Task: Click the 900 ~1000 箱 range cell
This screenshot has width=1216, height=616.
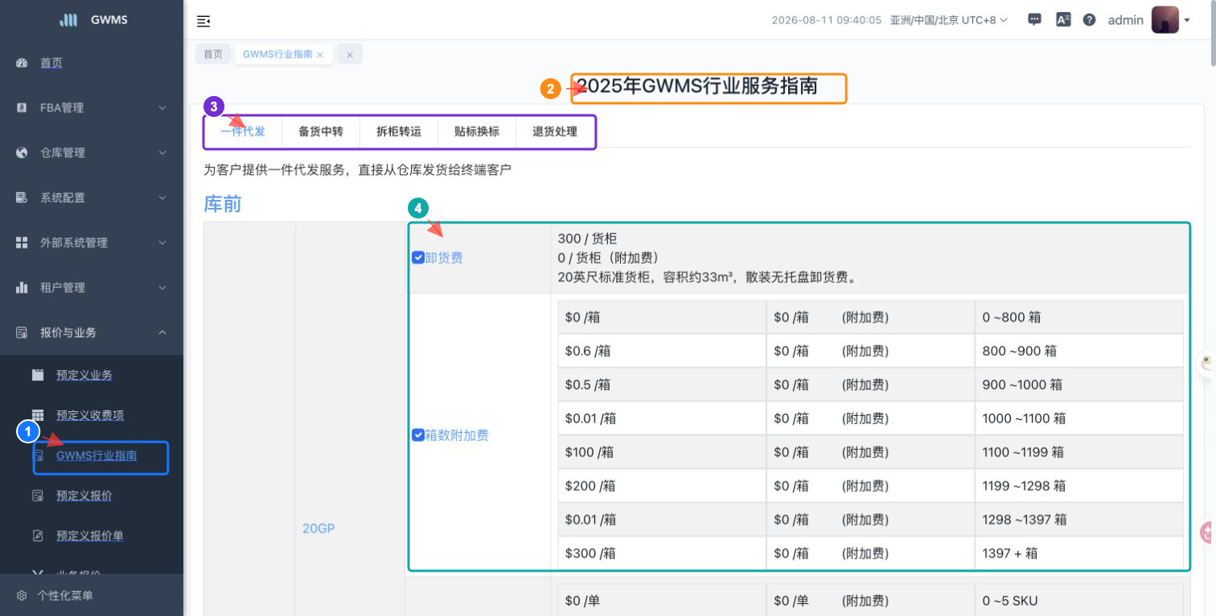Action: [1079, 385]
